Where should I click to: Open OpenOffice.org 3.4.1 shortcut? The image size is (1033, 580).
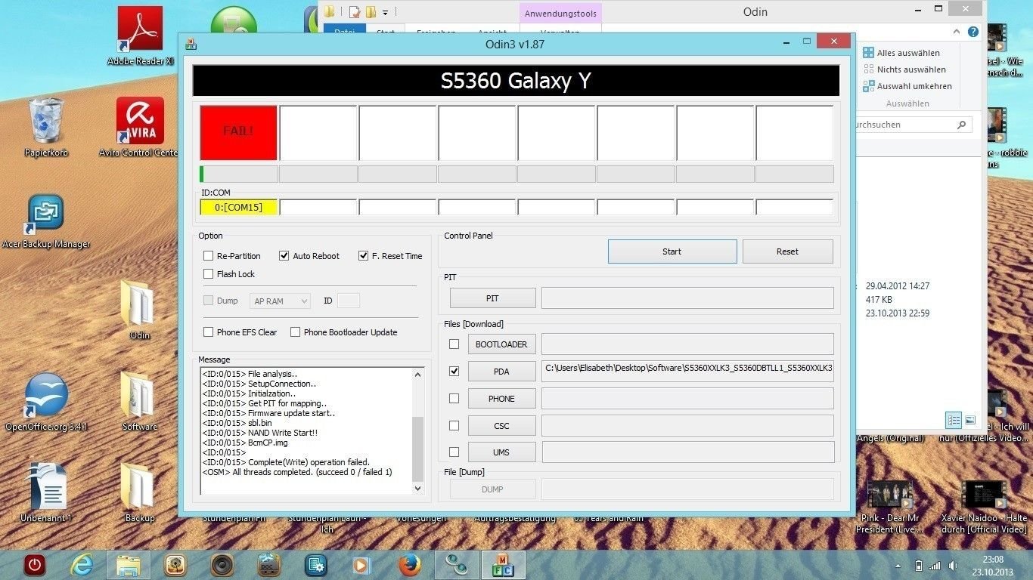click(46, 401)
